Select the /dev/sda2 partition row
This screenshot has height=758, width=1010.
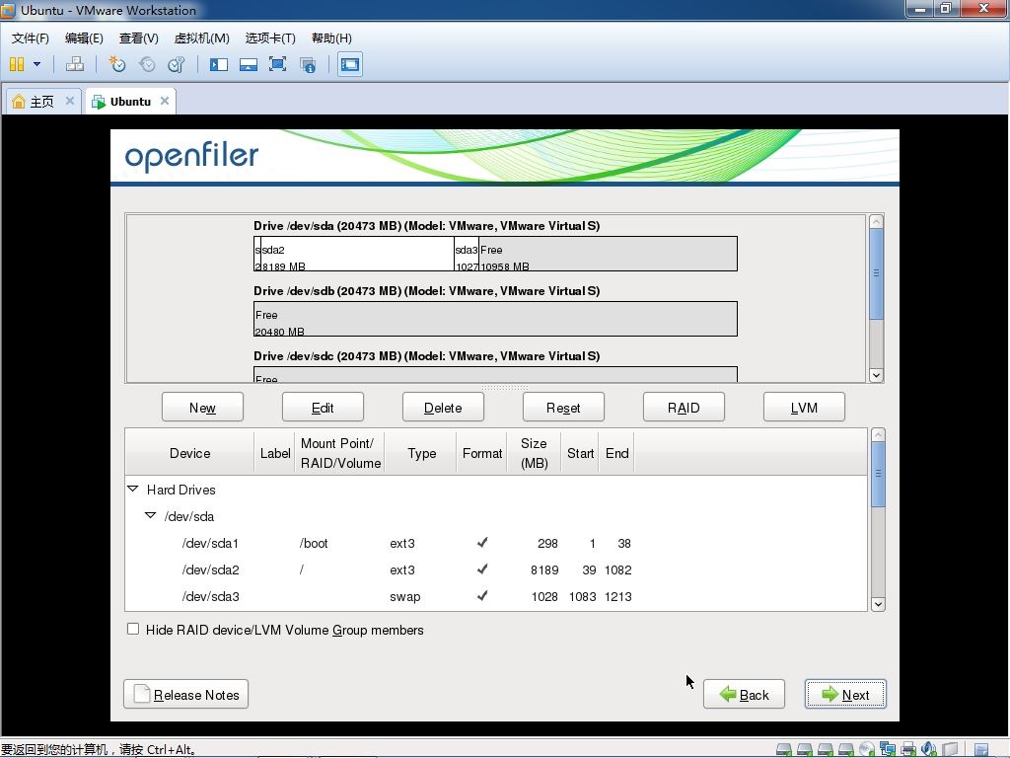[x=496, y=569]
